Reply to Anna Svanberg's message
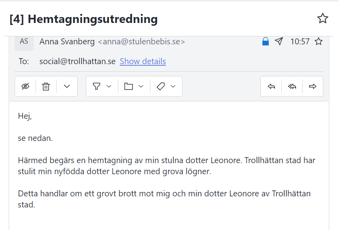338x230 pixels. 271,86
